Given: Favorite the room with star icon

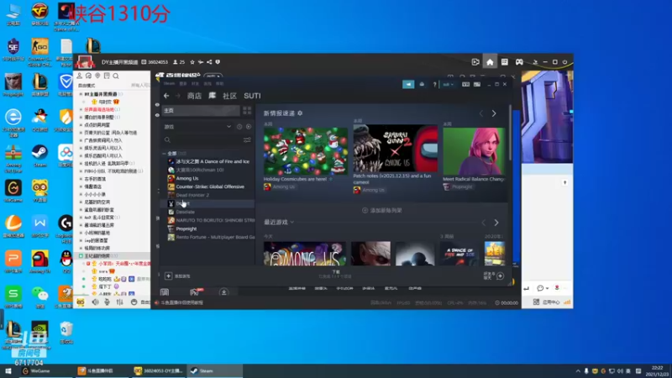Looking at the screenshot, I should [x=192, y=62].
